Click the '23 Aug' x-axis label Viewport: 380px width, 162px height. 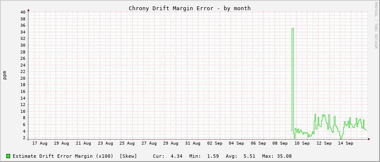[105, 143]
